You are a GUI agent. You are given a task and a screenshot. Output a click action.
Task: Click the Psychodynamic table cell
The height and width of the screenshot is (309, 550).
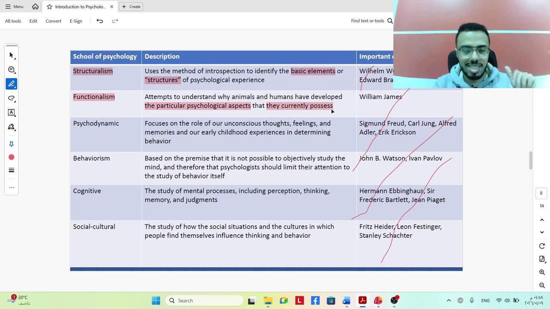[106, 133]
